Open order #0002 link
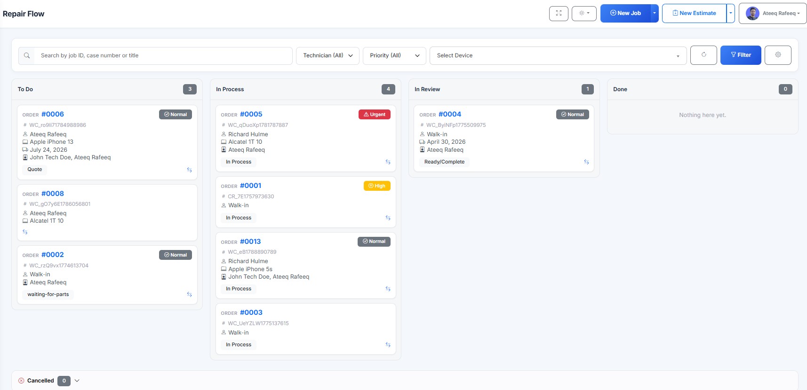 coord(53,255)
